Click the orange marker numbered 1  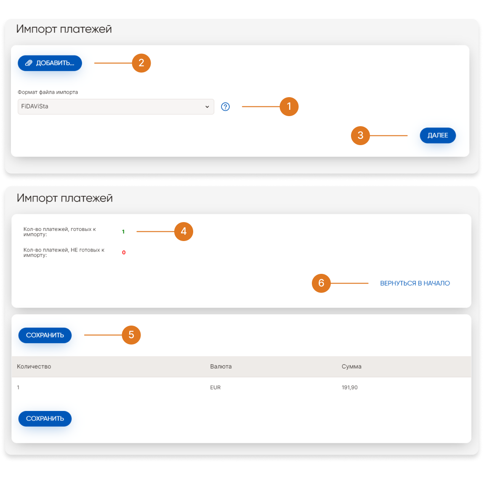[289, 107]
